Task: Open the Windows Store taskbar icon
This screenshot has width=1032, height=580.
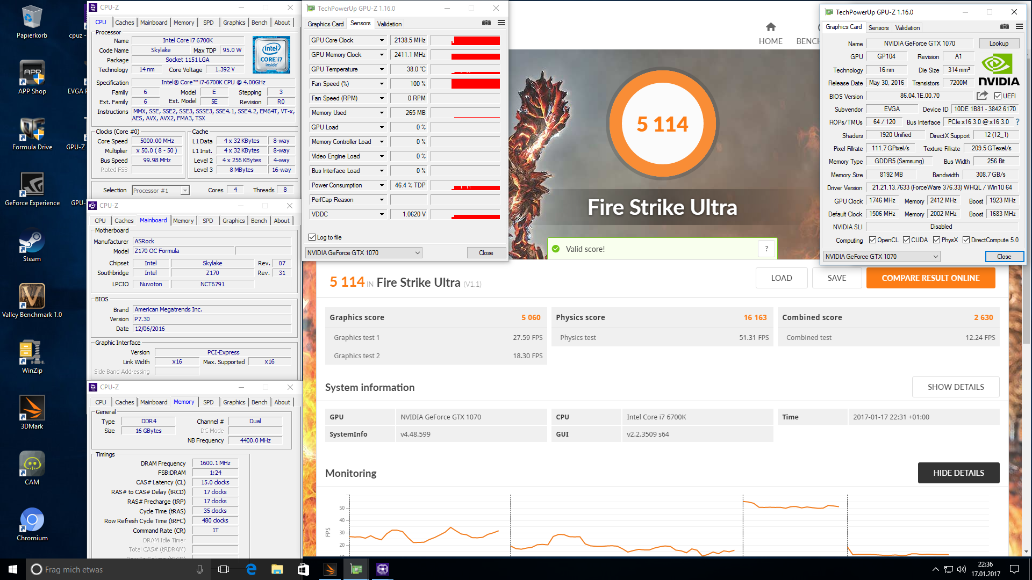Action: pos(303,569)
